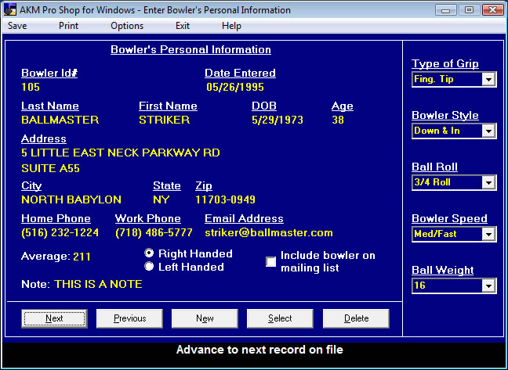
Task: Click the Last Name field BALLMASTER
Action: pyautogui.click(x=60, y=120)
